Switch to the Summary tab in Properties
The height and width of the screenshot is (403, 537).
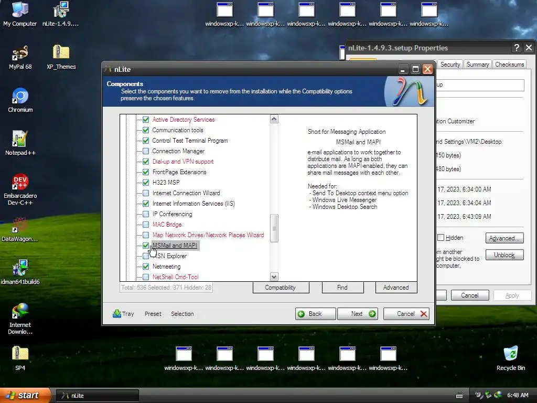coord(478,65)
